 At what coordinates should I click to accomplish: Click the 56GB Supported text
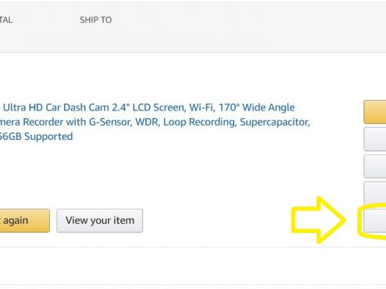pos(36,137)
